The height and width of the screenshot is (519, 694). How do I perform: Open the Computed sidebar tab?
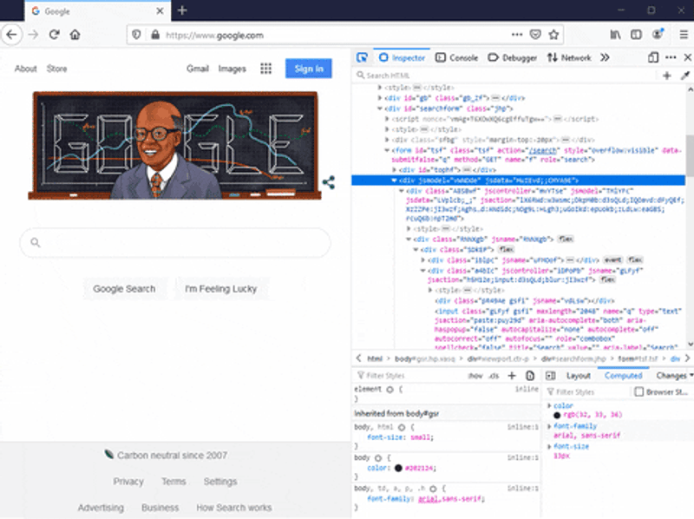623,376
